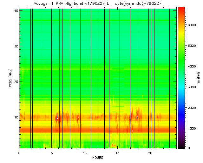Image resolution: width=203 pixels, height=163 pixels.
Task: Click the colorbar tick label "6000"
Action: click(x=192, y=25)
